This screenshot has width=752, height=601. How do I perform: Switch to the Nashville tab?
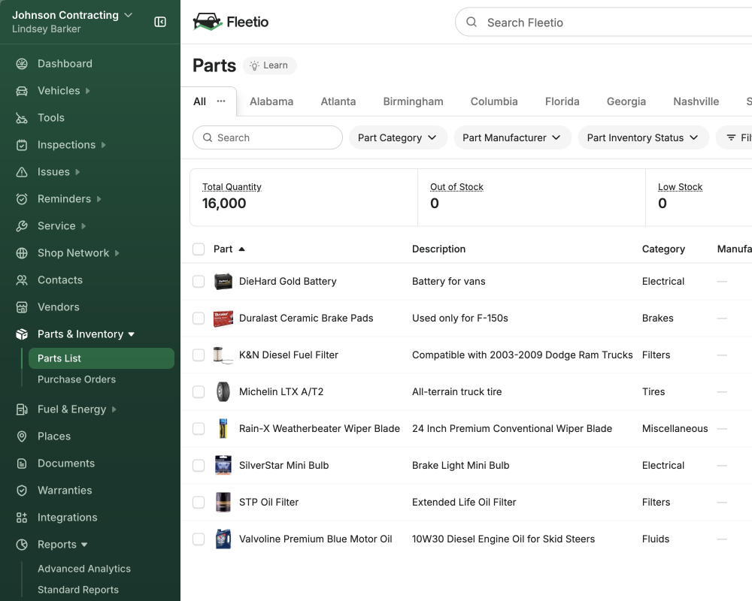pyautogui.click(x=696, y=101)
